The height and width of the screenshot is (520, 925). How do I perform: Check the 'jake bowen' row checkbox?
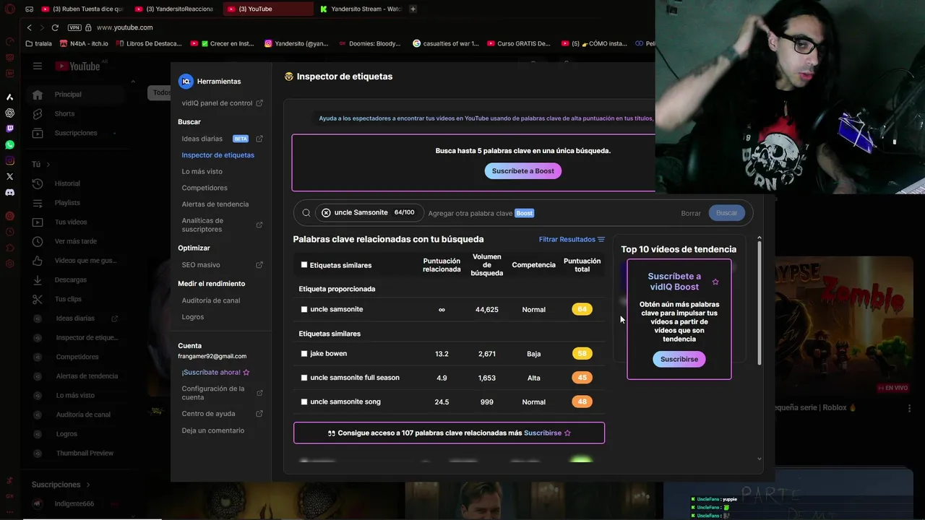304,354
